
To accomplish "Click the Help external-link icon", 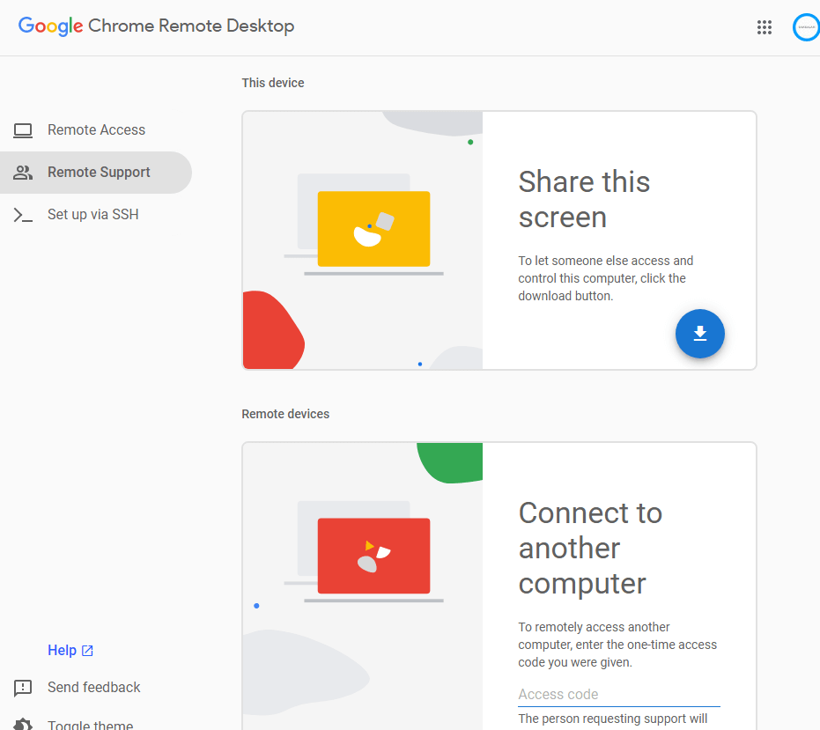I will tap(87, 651).
